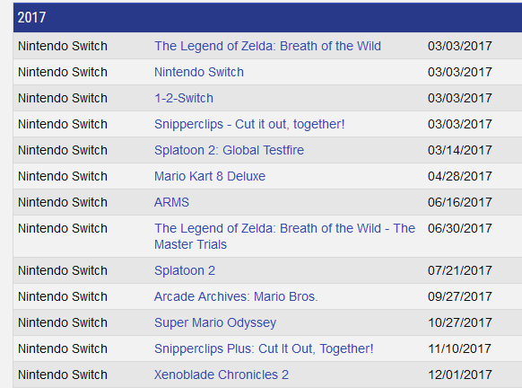Screen dimensions: 522x388
Task: Click the 10/27/2017 release date cell
Action: (460, 322)
